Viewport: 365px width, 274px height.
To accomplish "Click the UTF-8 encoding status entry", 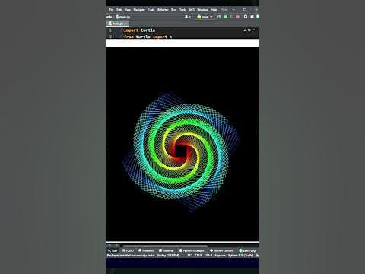I will pos(208,256).
